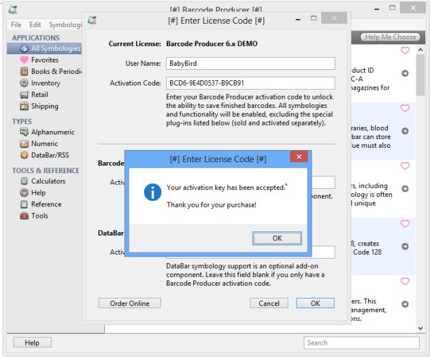Toggle favorite heart beside 'Code 128' row
This screenshot has height=359, width=430.
(405, 223)
